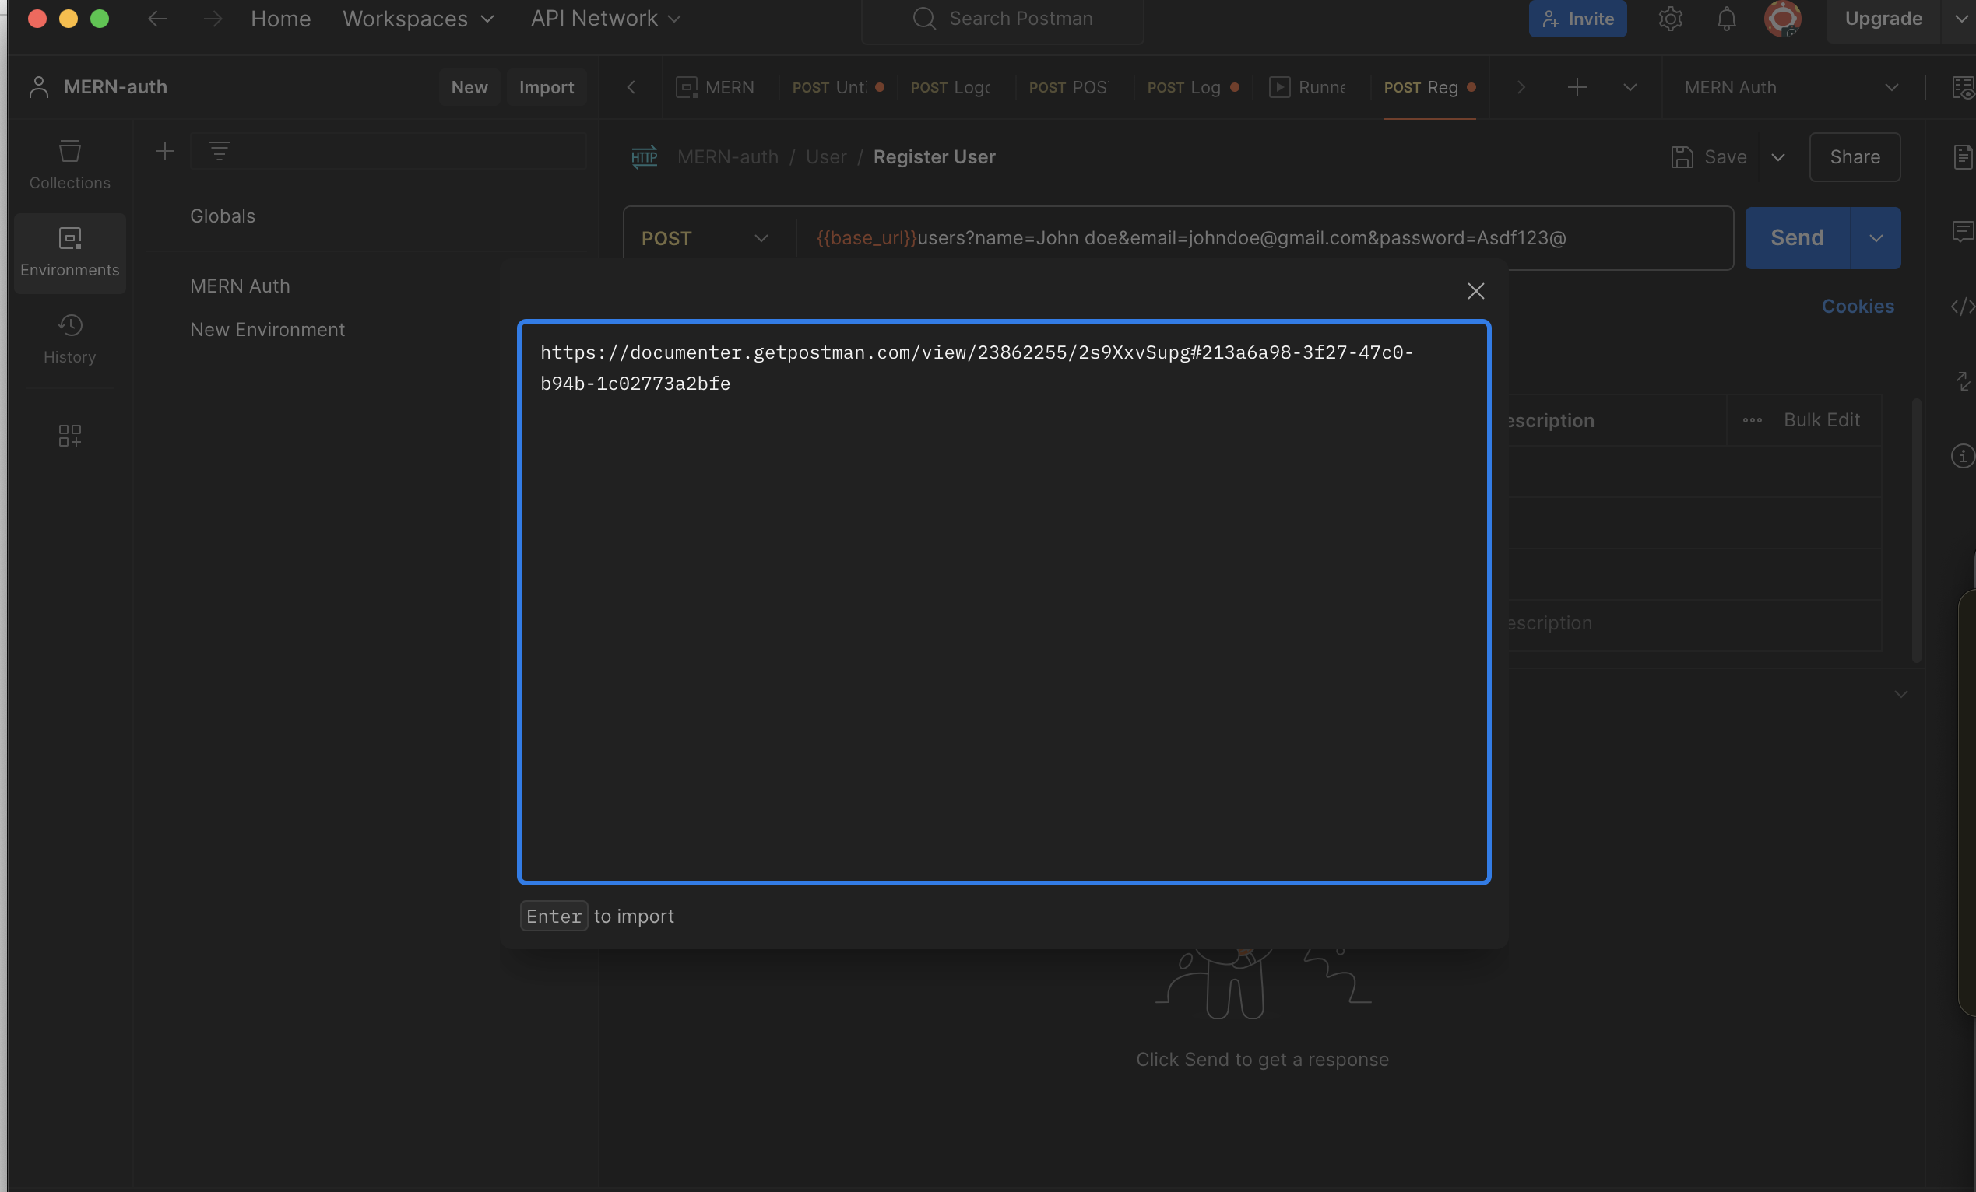Open the configure workspace sidebar icon

[70, 435]
